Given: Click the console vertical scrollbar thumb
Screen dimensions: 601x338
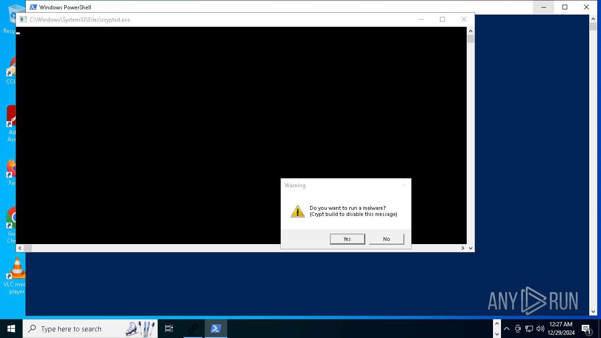Looking at the screenshot, I should pos(470,39).
